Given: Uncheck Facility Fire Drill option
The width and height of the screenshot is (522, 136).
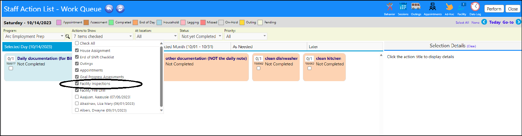Looking at the screenshot, I should pyautogui.click(x=77, y=90).
